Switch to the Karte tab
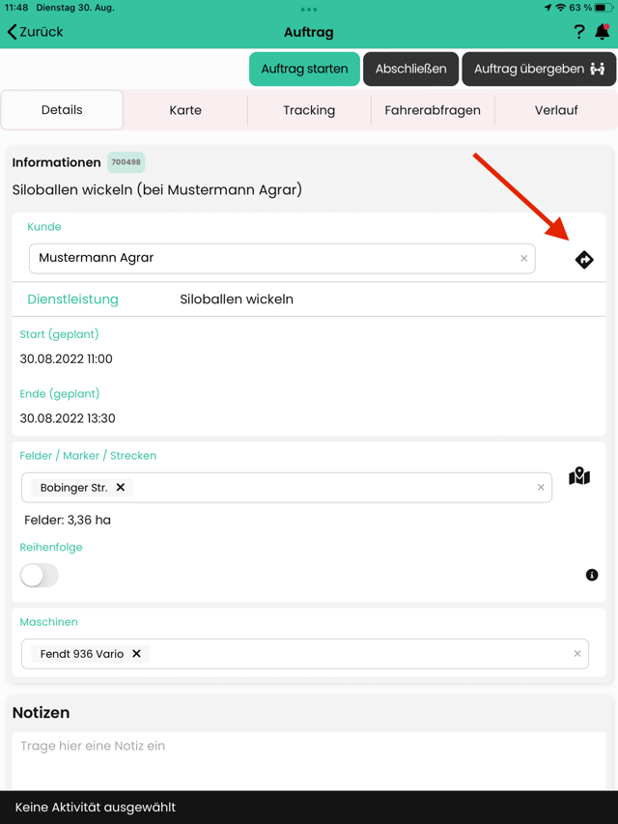Screen dimensions: 618x824 pos(185,110)
